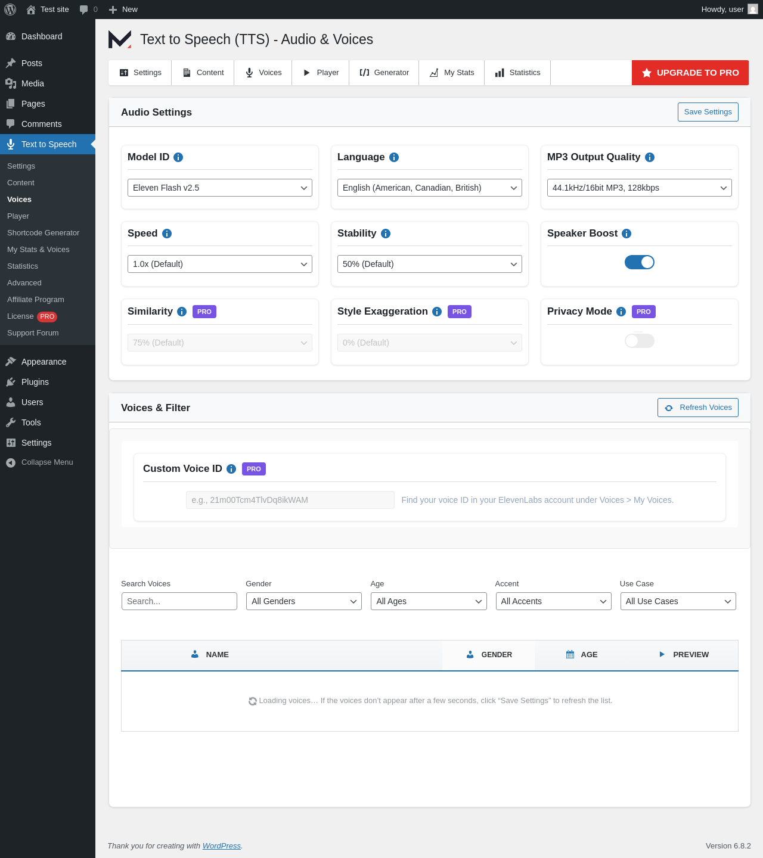Click the Collapse Menu arrow icon
Screen dimensions: 763x858
11,462
